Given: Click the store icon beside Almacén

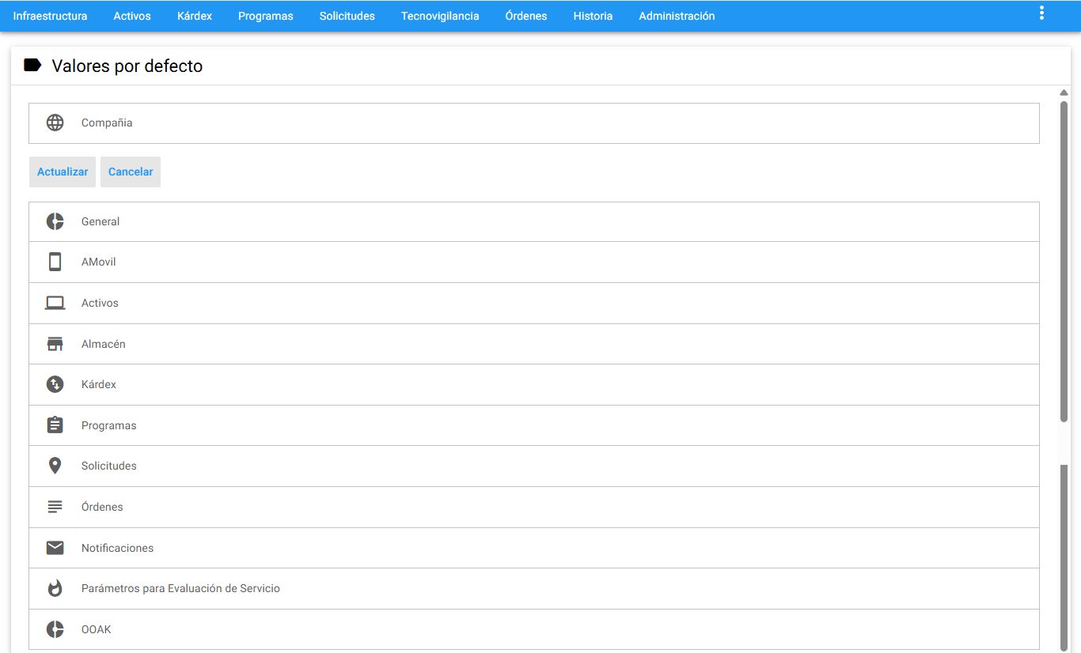Looking at the screenshot, I should click(55, 344).
